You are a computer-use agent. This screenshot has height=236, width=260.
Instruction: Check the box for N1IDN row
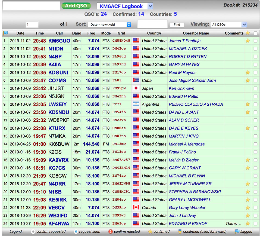pos(256,49)
